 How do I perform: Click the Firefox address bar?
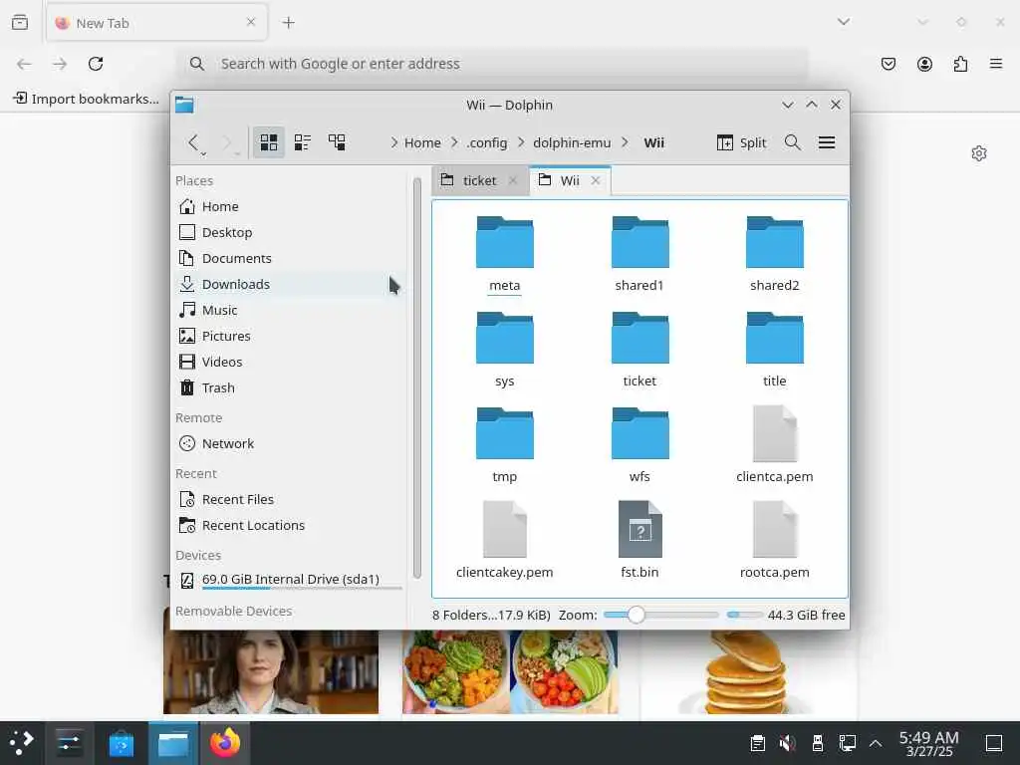(x=494, y=64)
